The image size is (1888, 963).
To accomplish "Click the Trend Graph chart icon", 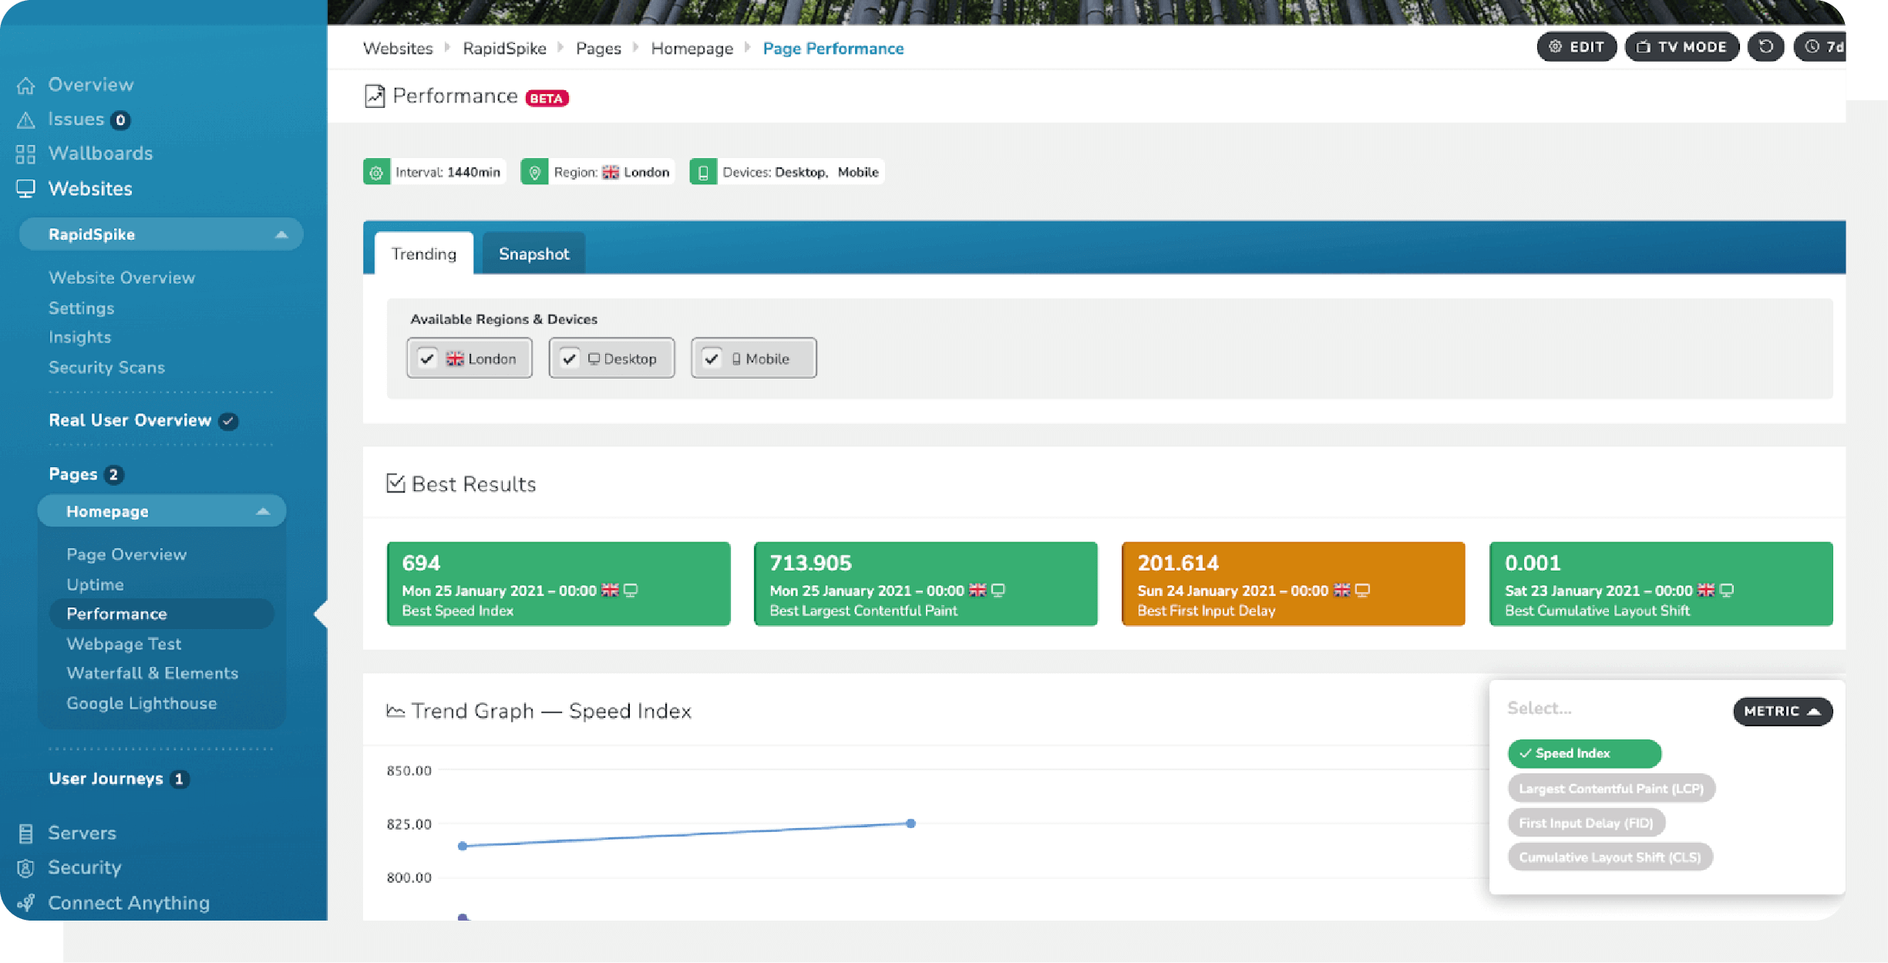I will pos(395,711).
